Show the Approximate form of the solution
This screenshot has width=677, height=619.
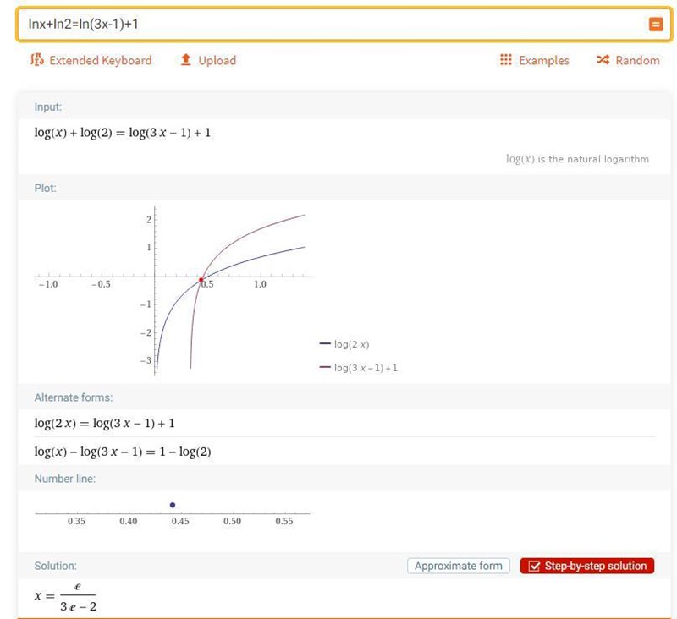click(x=458, y=567)
